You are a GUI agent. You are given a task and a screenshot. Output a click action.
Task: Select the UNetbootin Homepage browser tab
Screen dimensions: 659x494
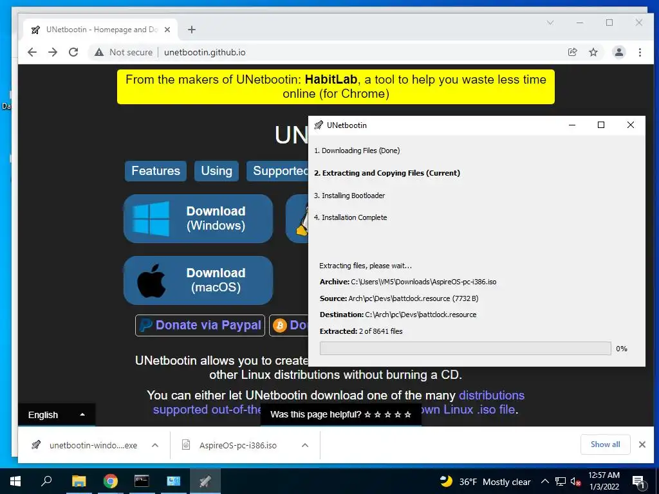(100, 30)
